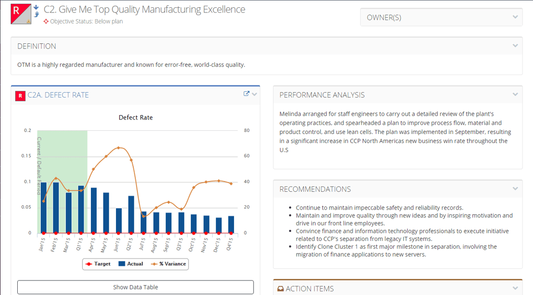Click the blue down arrow trend icon
The image size is (533, 295).
tap(36, 7)
